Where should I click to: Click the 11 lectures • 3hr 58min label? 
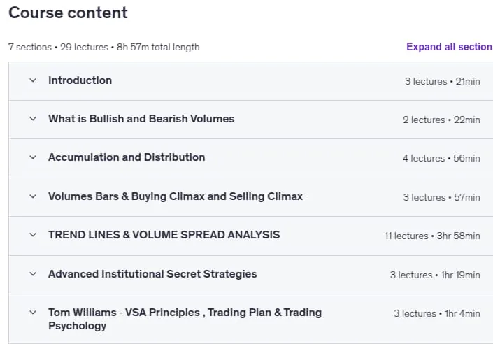(432, 236)
